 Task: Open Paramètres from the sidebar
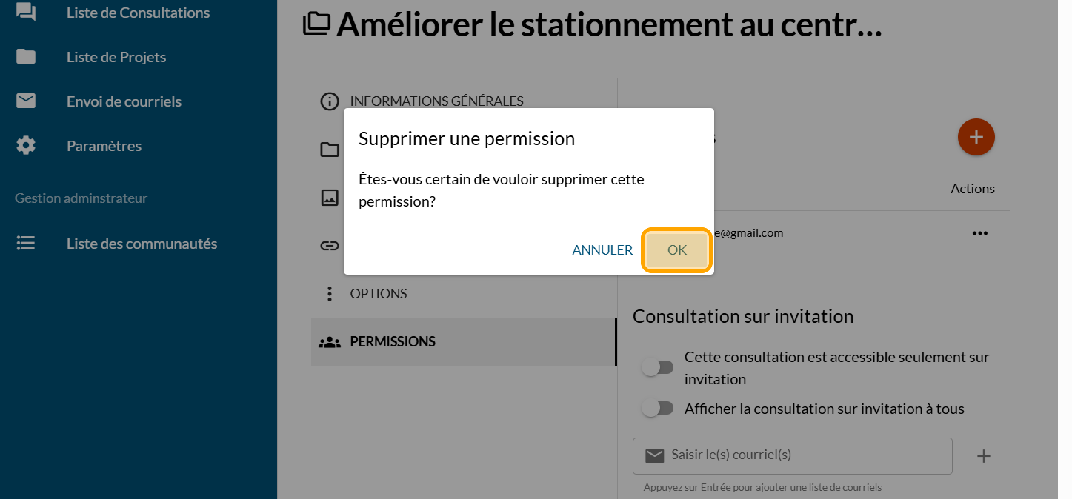coord(104,146)
